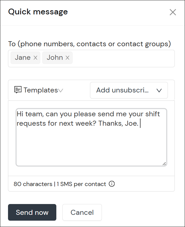185x227 pixels.
Task: Click the textarea resize handle
Action: click(165, 164)
